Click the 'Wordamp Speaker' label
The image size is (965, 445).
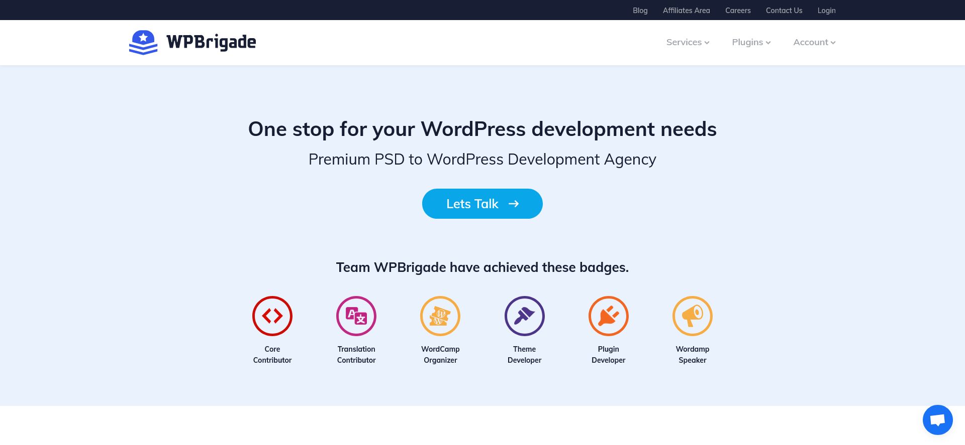[x=693, y=355]
